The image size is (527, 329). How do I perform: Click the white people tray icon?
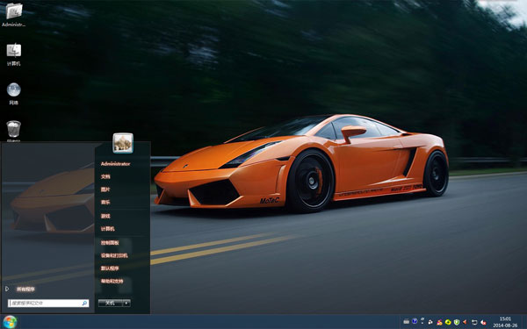coord(430,322)
